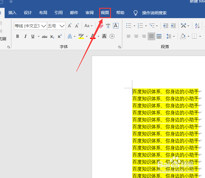This screenshot has width=205, height=178.
Task: Click the partly hidden 格式刷 format painter button
Action: click(3, 39)
